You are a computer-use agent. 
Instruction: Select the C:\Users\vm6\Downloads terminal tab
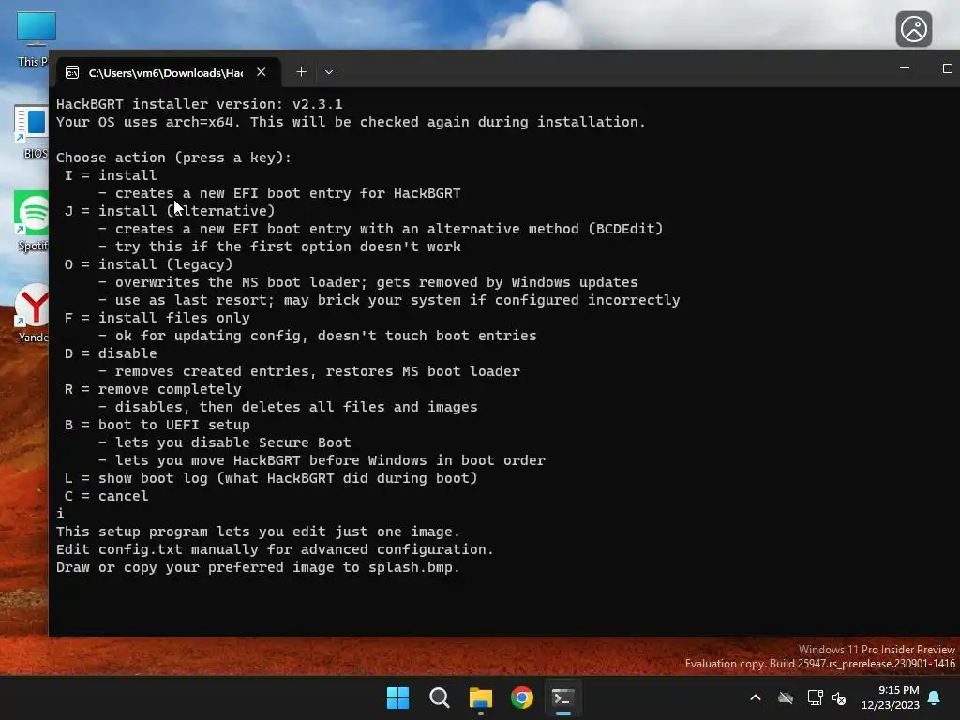click(x=169, y=72)
